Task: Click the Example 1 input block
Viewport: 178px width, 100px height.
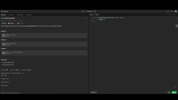Action: [44, 36]
